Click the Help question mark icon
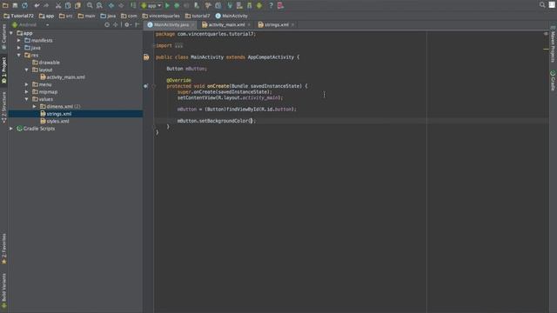557x313 pixels. pos(271,5)
